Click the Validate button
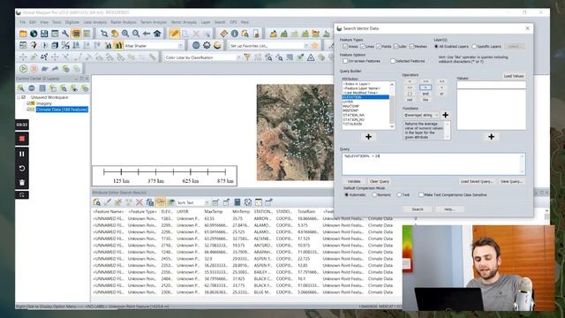The width and height of the screenshot is (565, 318). point(354,181)
